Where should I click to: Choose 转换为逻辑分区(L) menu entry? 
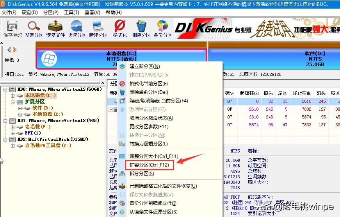[x=149, y=144]
